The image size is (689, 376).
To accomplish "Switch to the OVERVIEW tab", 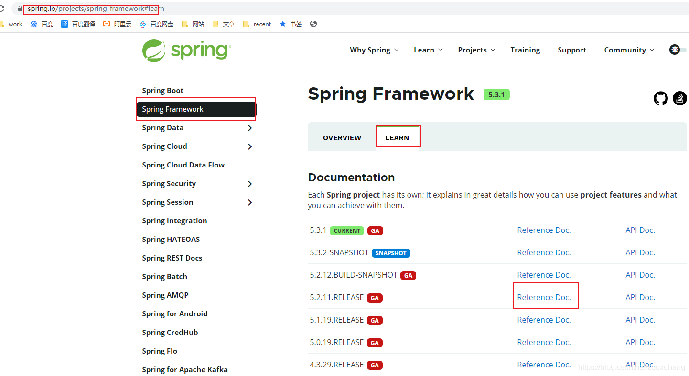I will 342,137.
